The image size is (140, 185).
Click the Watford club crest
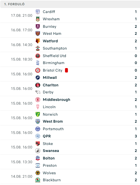coord(38,41)
